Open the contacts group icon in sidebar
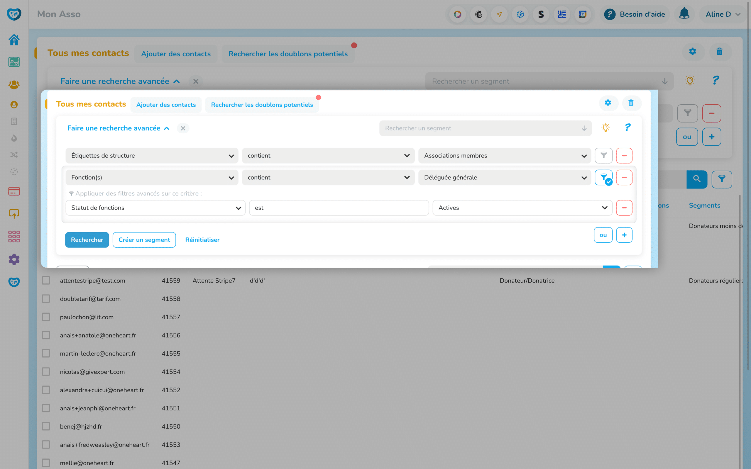 pos(14,84)
